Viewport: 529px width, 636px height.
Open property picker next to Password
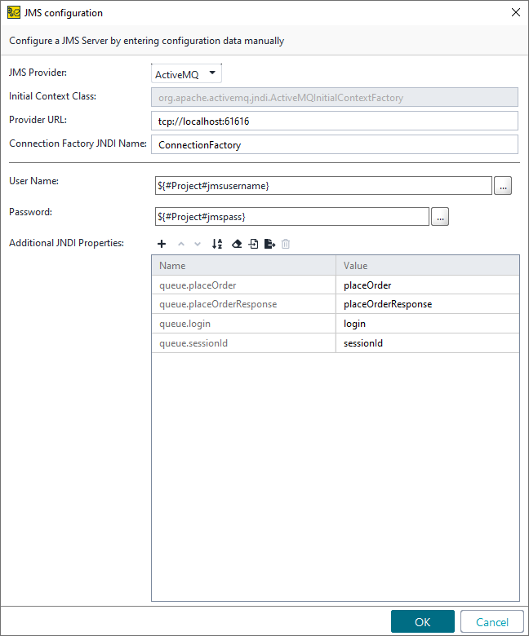coord(440,217)
